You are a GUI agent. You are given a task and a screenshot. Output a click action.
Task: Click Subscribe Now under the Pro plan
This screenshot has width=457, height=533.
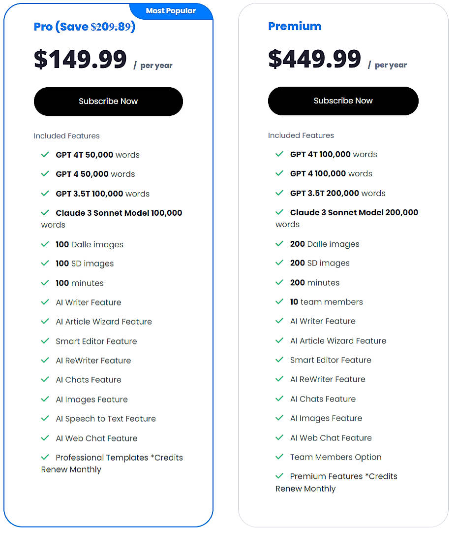click(108, 101)
